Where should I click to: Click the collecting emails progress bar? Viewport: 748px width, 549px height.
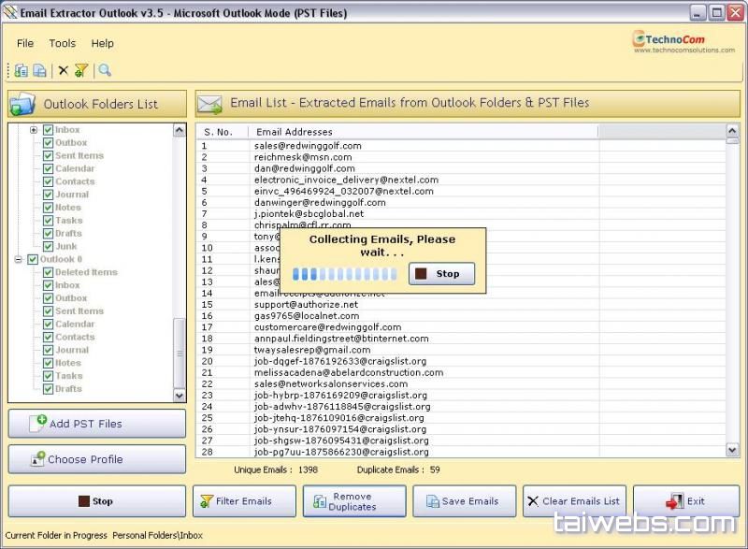(x=344, y=274)
